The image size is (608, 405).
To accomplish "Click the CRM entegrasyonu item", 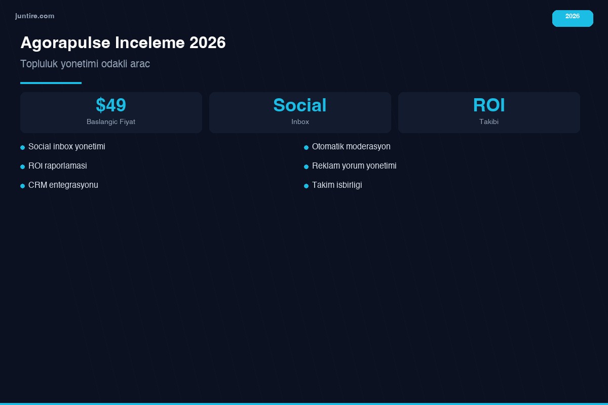I will [x=63, y=185].
